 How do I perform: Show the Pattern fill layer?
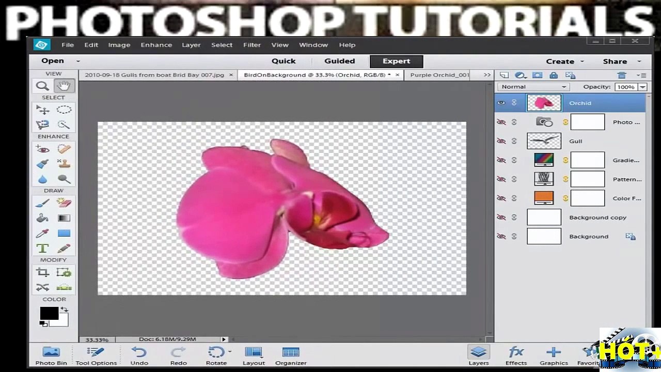501,179
